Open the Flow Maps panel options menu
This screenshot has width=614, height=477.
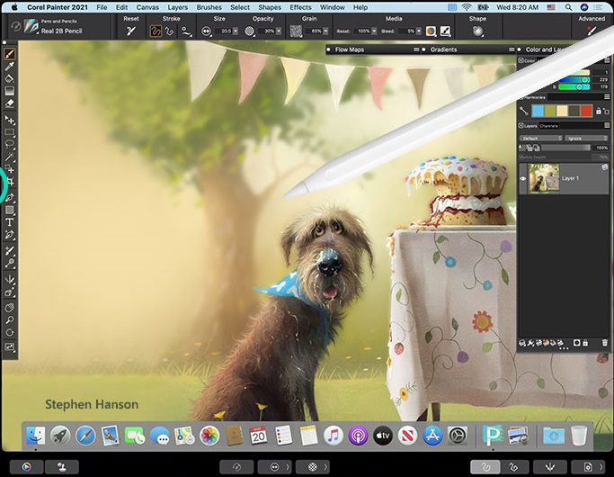(x=416, y=49)
